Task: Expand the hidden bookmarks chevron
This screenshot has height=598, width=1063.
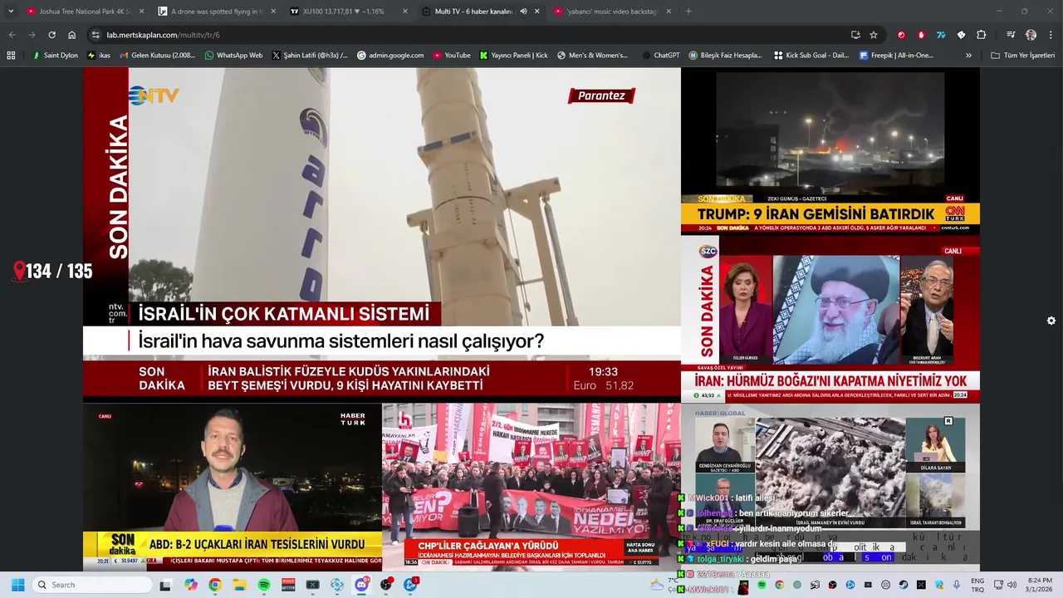Action: (968, 56)
